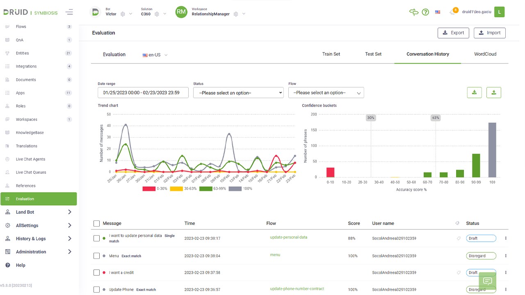Click the hamburger menu icon beside the logo
Image resolution: width=525 pixels, height=295 pixels.
coord(69,12)
